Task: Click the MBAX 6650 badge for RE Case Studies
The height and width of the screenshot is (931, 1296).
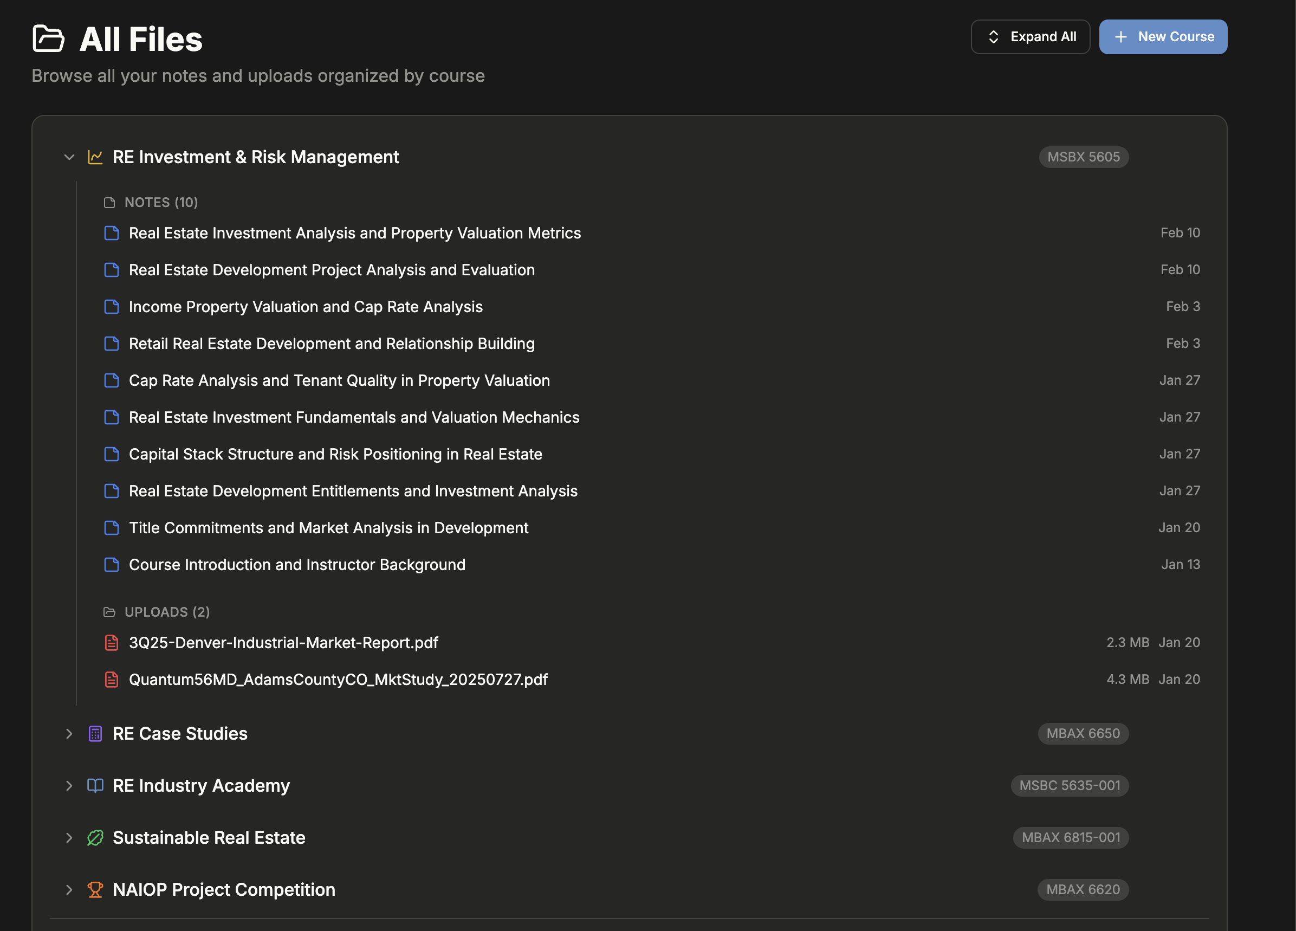Action: coord(1083,733)
